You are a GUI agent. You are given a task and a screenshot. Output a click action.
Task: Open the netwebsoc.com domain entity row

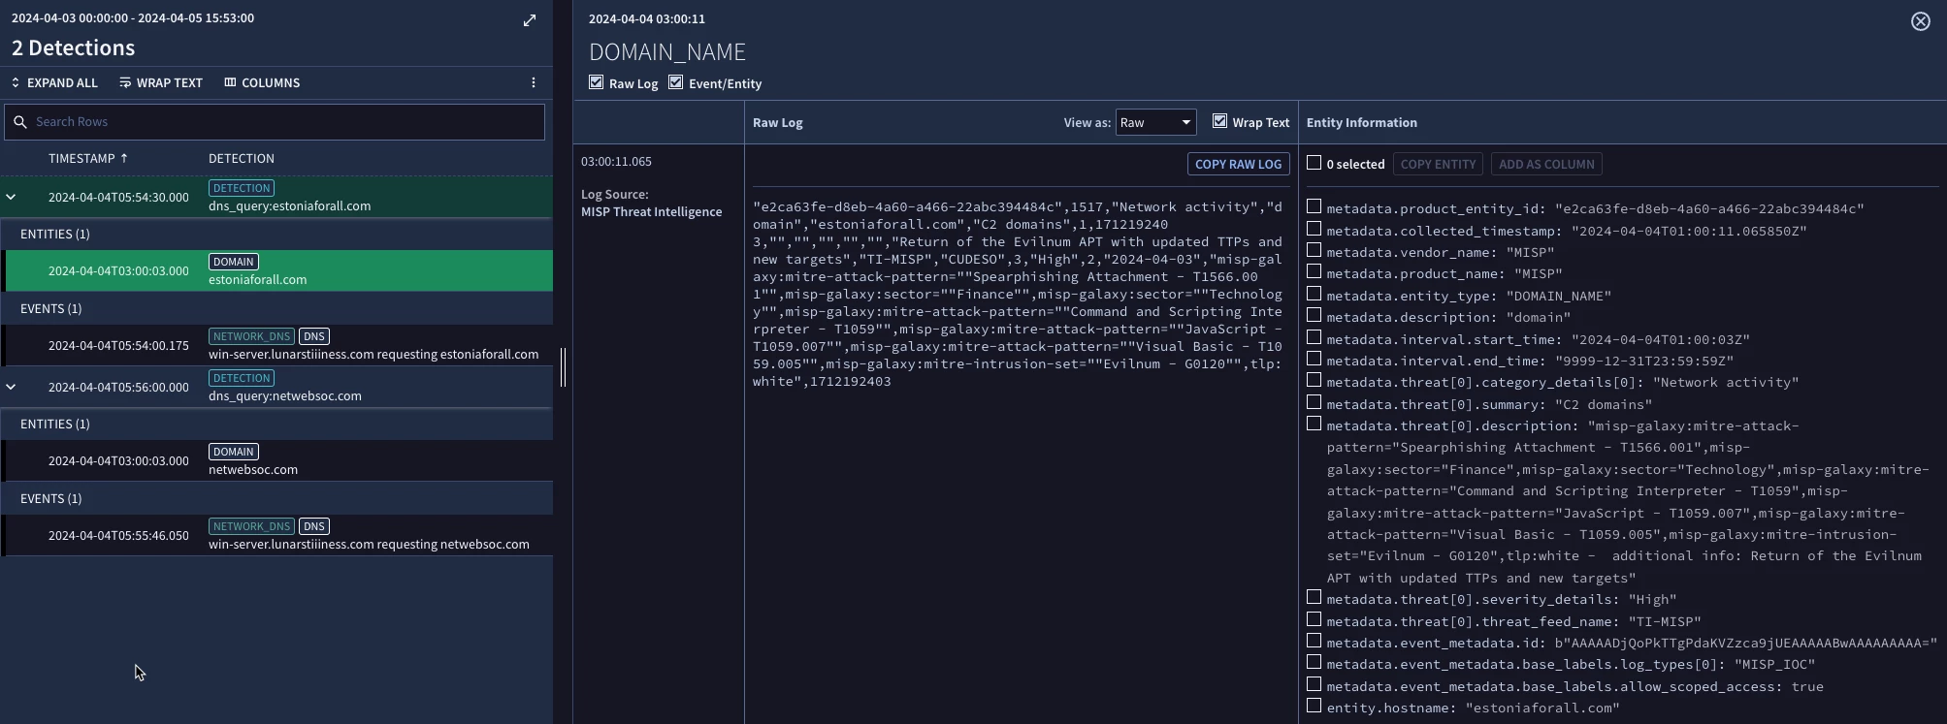tap(278, 460)
